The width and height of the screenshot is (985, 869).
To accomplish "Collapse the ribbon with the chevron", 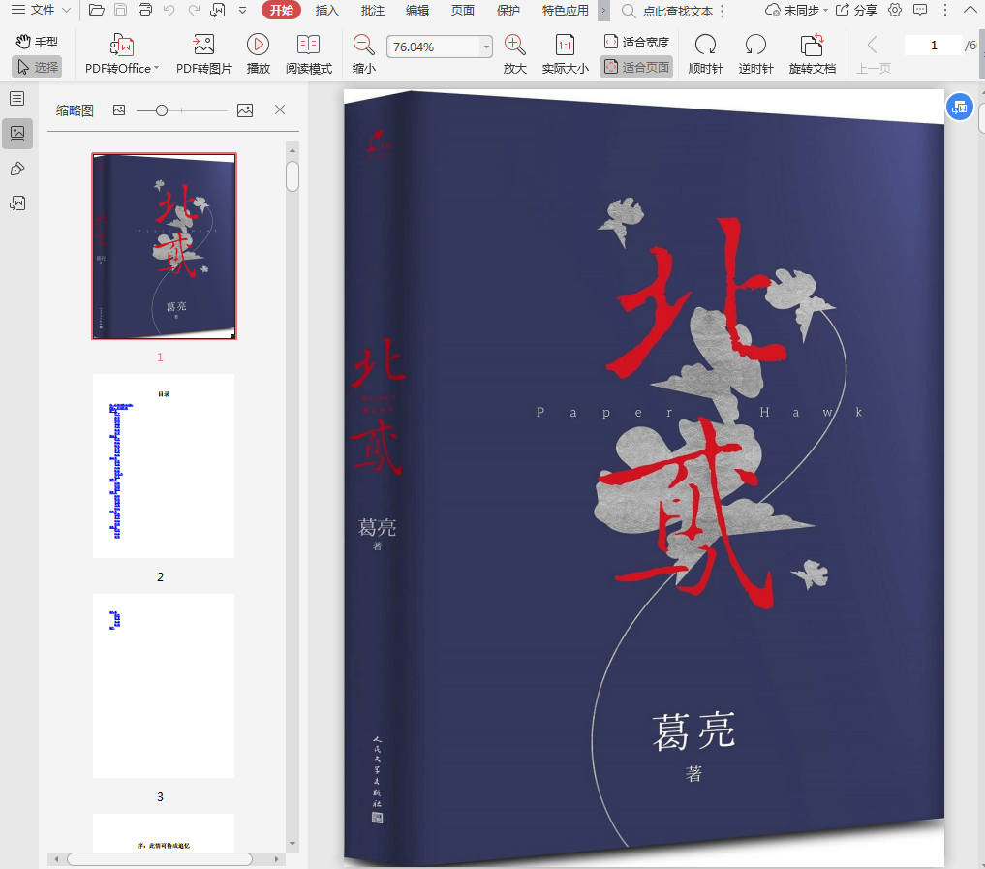I will coord(970,10).
